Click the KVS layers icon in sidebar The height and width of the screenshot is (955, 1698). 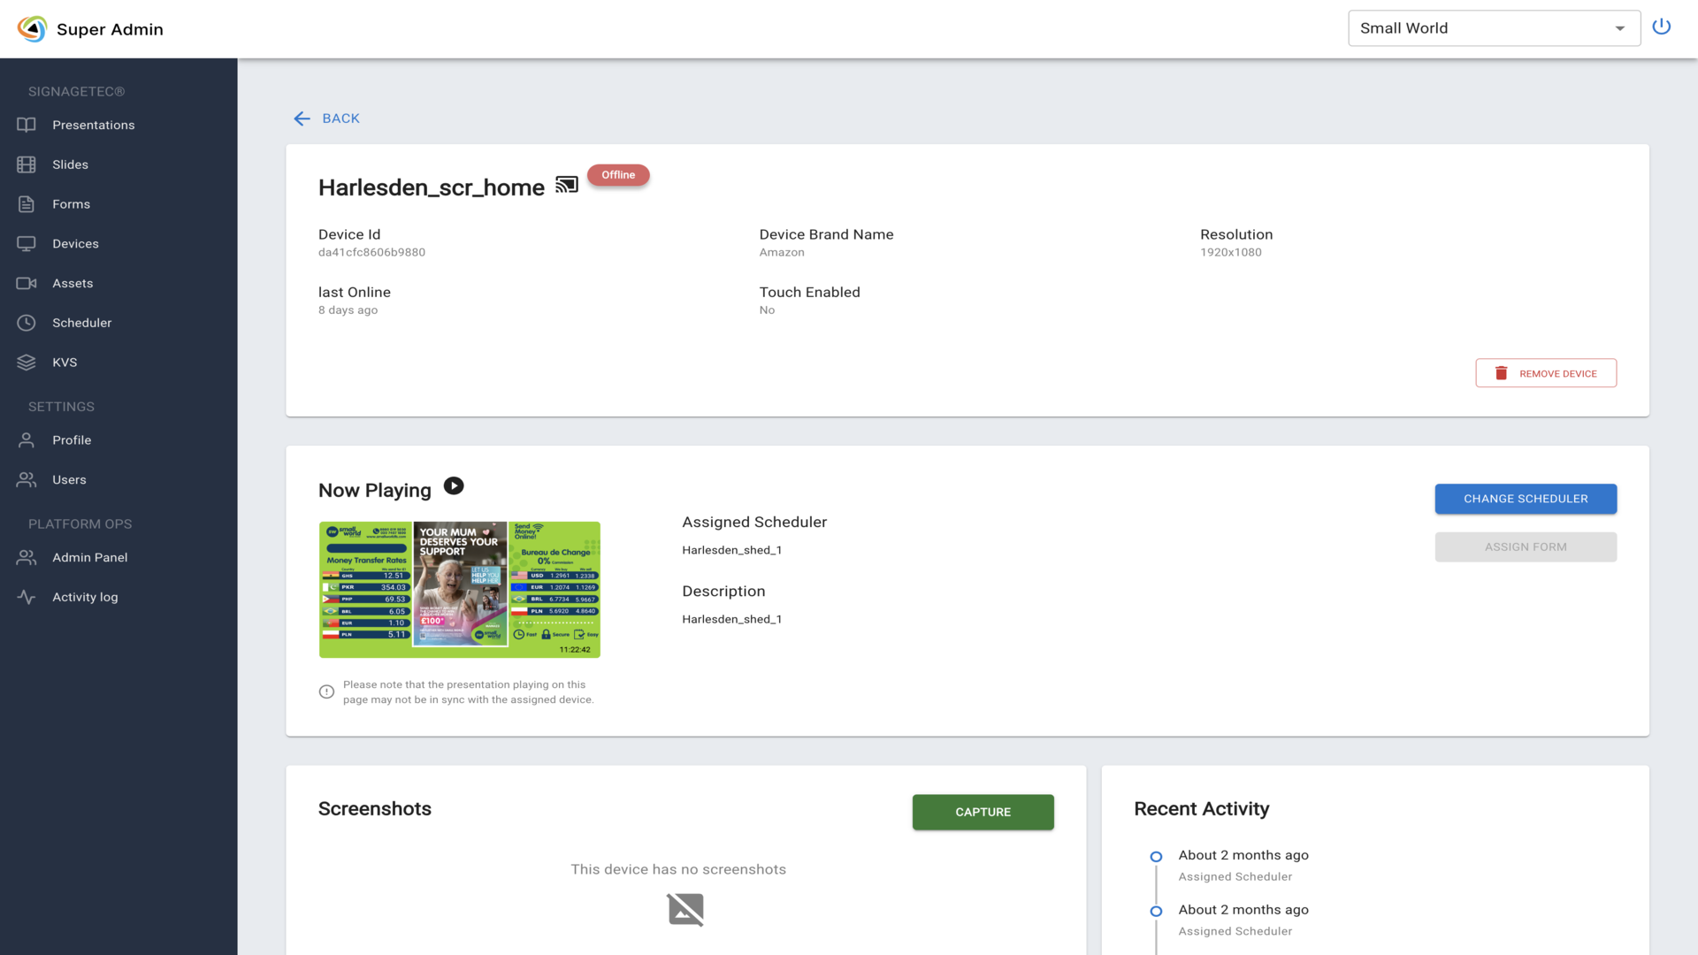pyautogui.click(x=27, y=363)
